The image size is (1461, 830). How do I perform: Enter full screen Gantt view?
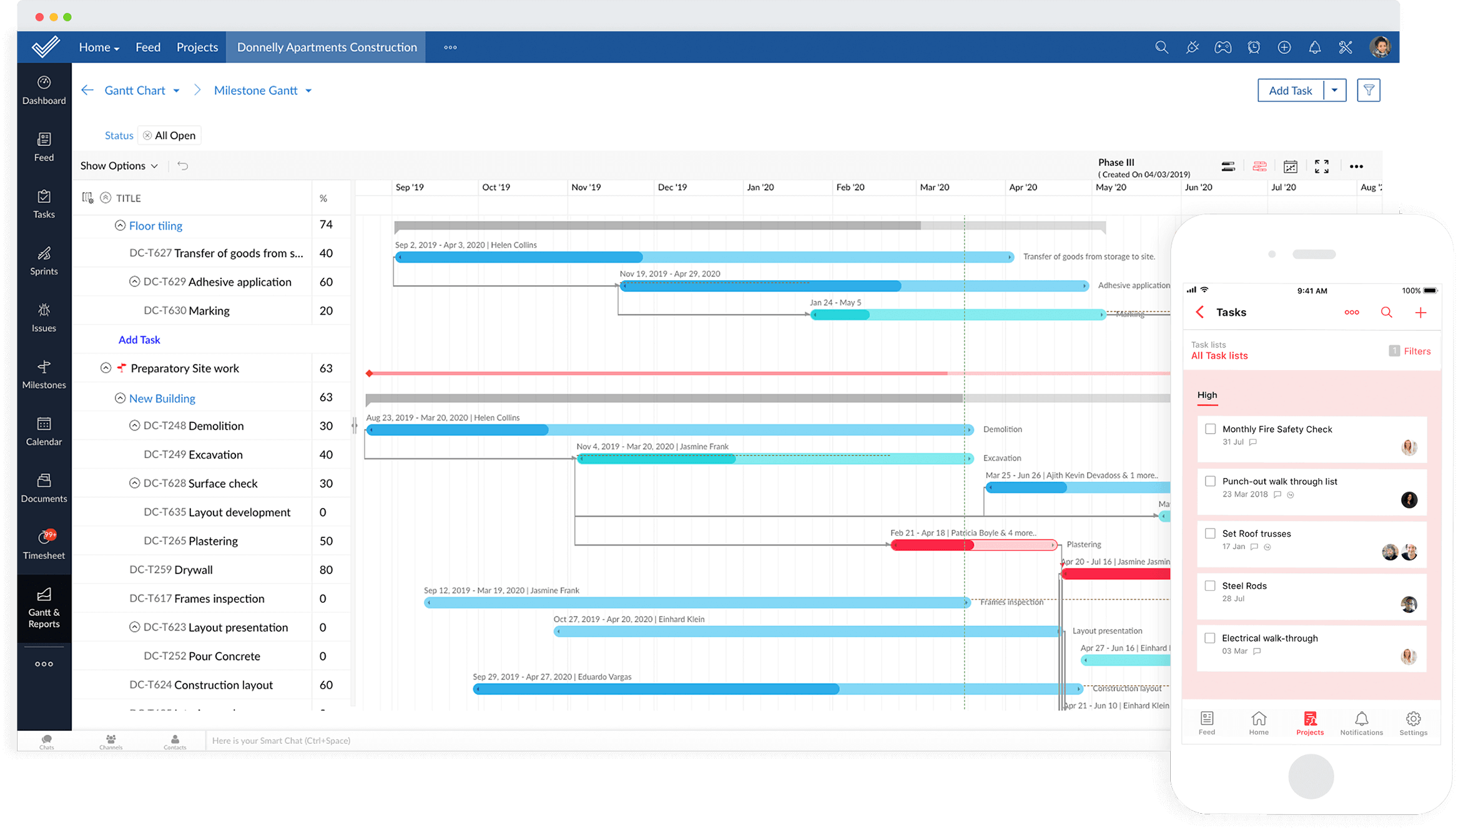click(1322, 166)
